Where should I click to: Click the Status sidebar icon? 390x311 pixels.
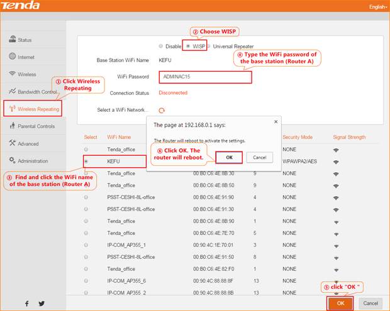click(12, 40)
